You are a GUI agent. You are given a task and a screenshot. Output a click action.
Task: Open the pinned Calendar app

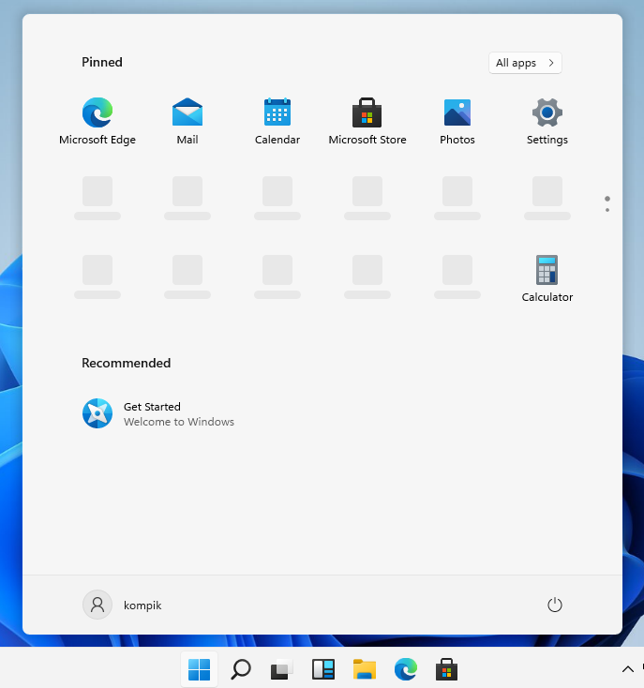click(277, 122)
